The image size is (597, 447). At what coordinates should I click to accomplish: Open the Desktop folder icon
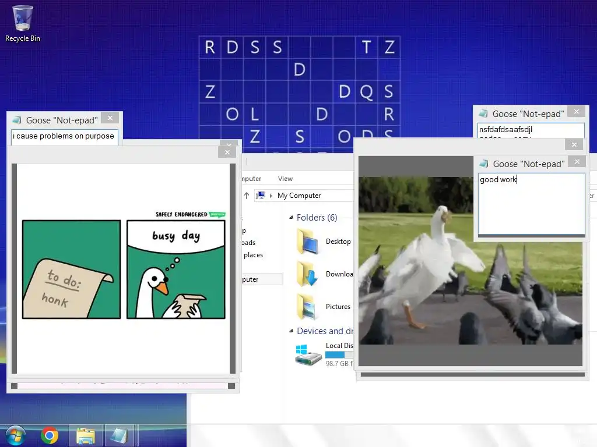[x=308, y=242]
